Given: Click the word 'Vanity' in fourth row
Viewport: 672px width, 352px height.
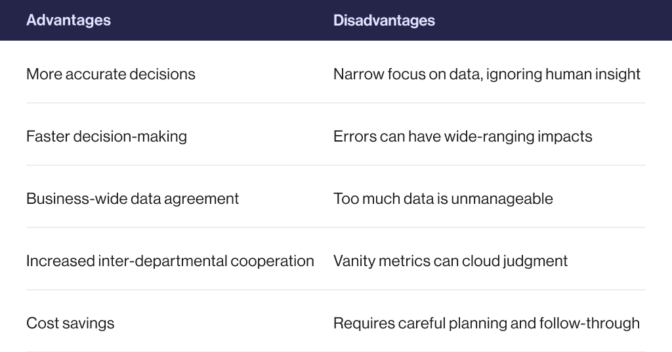Looking at the screenshot, I should pyautogui.click(x=352, y=261).
